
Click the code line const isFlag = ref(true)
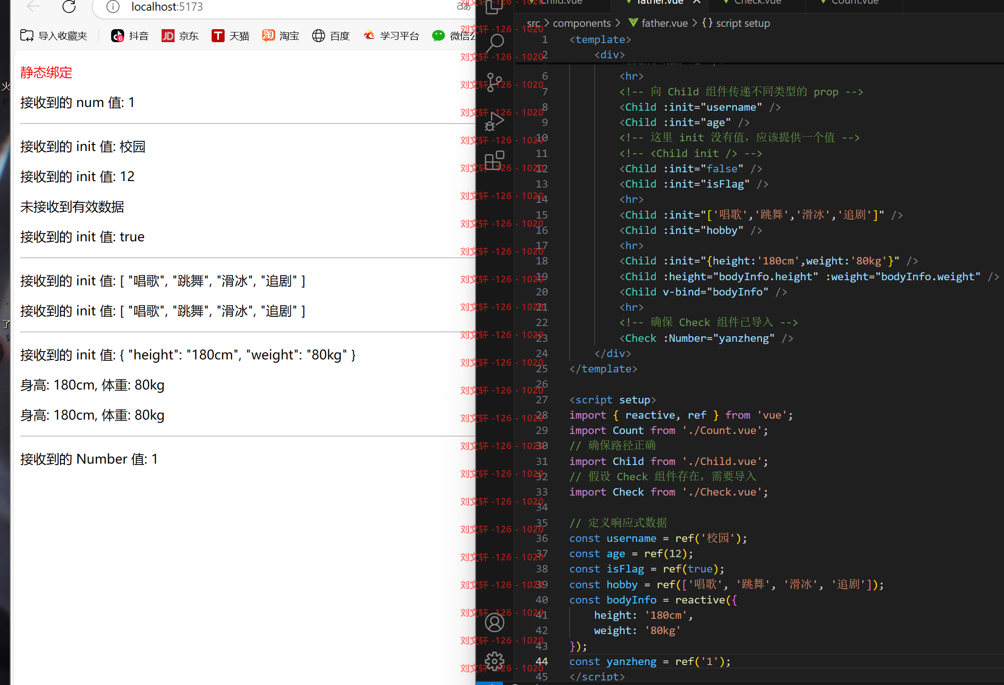pos(646,569)
